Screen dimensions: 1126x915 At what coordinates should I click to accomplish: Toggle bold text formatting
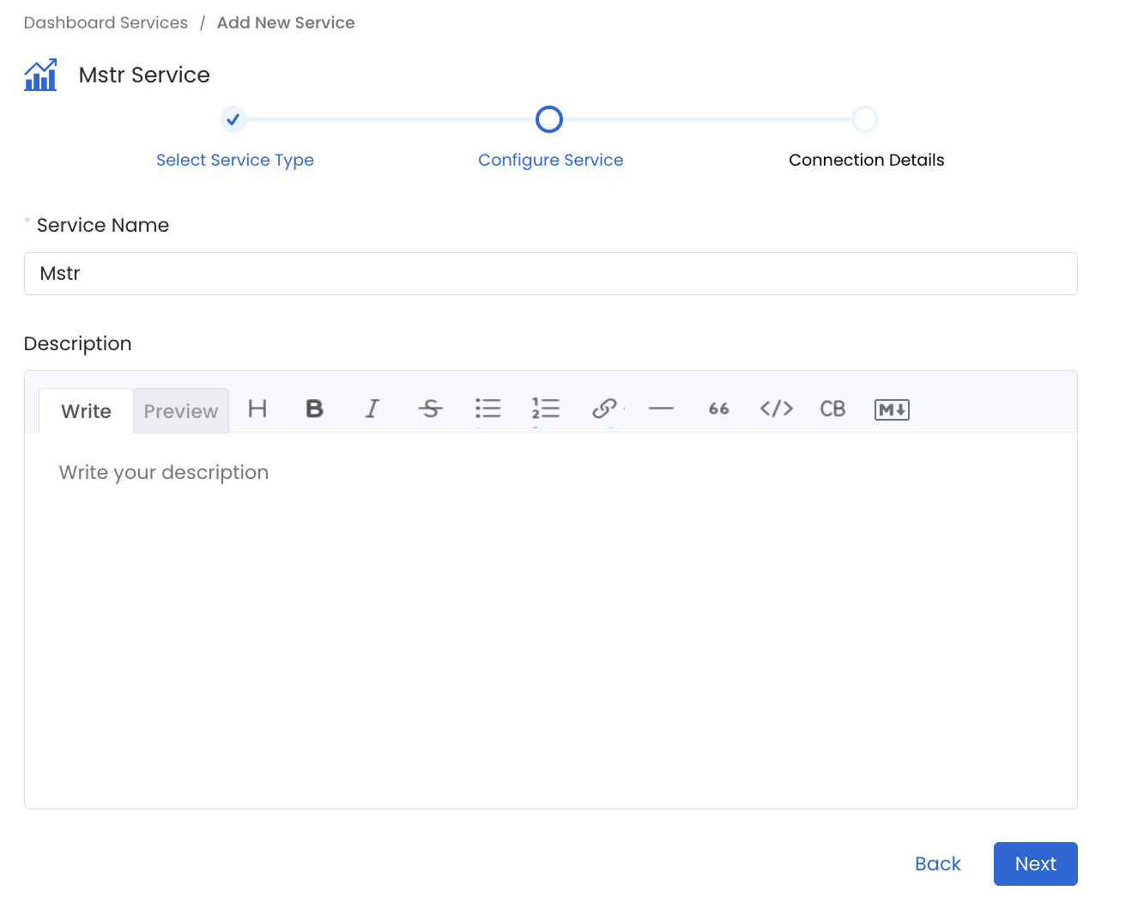(x=314, y=409)
